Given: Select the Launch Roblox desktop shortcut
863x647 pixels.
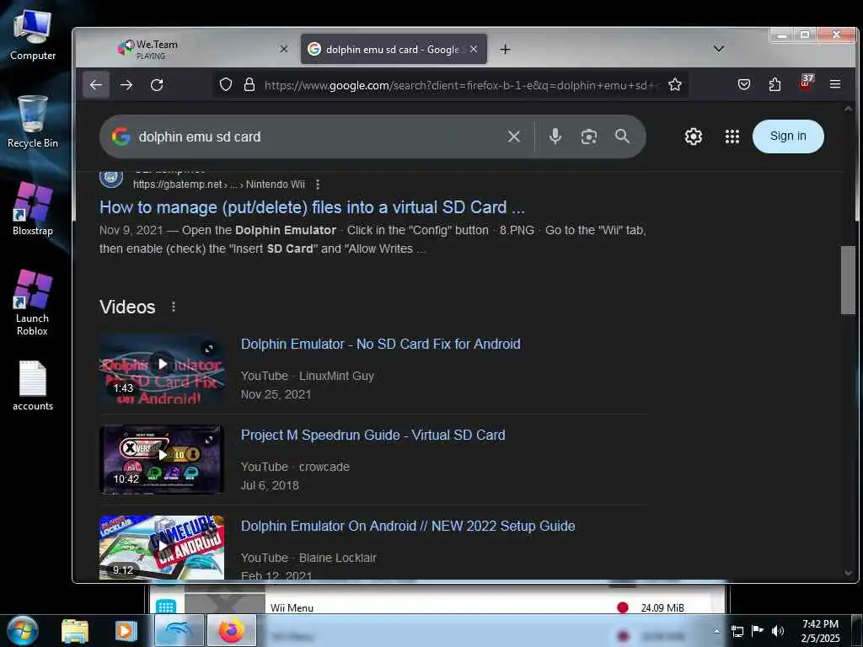Looking at the screenshot, I should (33, 302).
